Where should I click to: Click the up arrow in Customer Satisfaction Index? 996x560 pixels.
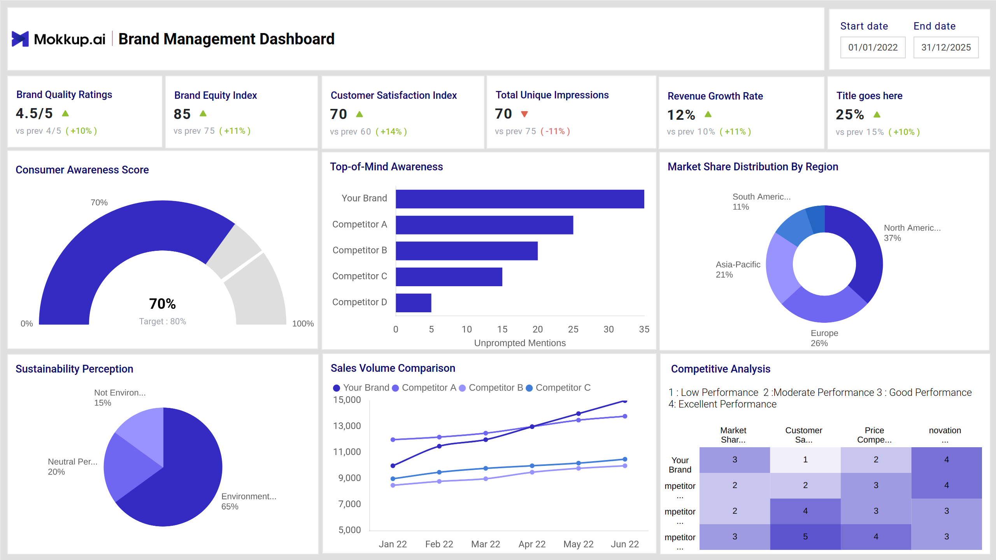point(359,114)
